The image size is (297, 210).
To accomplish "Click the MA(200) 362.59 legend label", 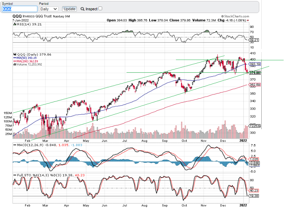I will [26, 61].
